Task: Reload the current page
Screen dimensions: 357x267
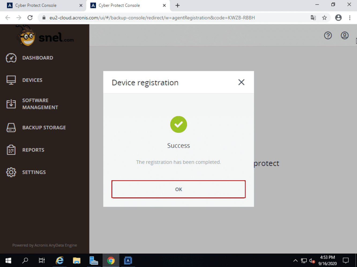Action: 30,18
